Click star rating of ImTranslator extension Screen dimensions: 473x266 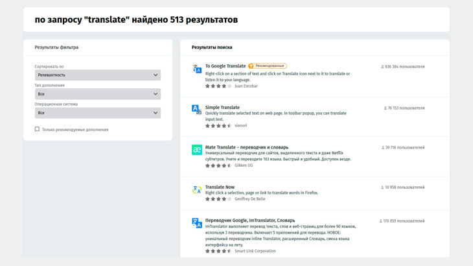(218, 251)
